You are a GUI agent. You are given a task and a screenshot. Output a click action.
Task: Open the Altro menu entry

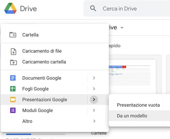[x=55, y=121]
